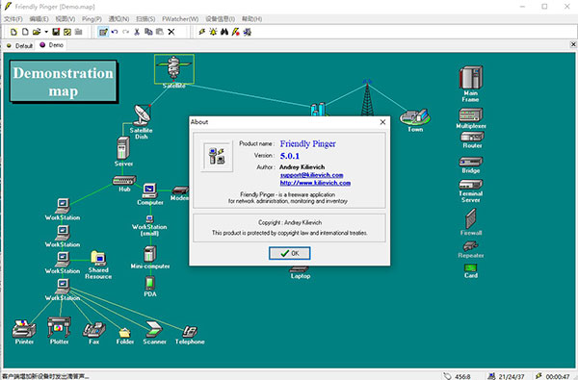Select the Folder icon on map
578x380 pixels.
[124, 333]
